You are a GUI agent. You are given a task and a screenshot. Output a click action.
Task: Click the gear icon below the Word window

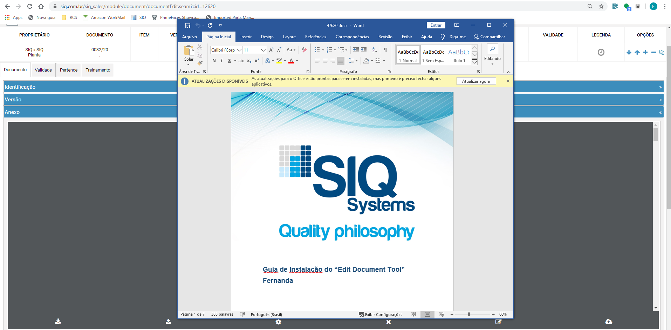pyautogui.click(x=278, y=322)
